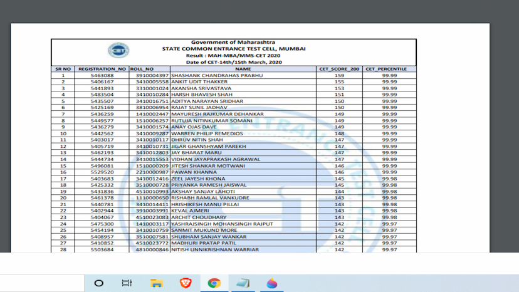This screenshot has width=519, height=292.
Task: Select name JITESH SHANKAR MOTWANI
Action: pos(208,166)
